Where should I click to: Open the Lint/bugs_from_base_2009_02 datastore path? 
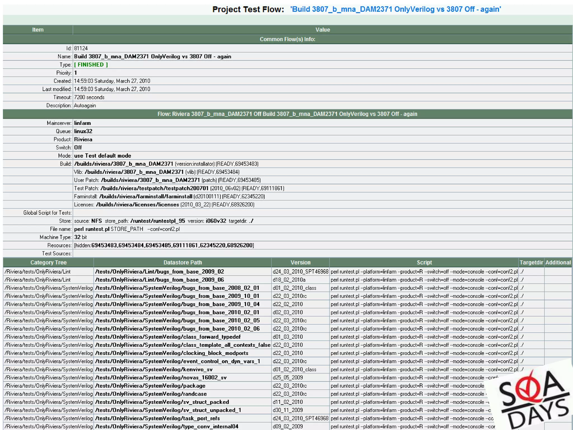[x=159, y=272]
